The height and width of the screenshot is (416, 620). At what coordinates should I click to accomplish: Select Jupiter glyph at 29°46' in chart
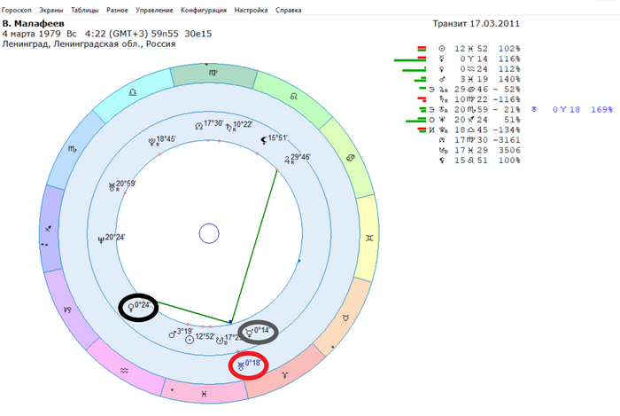(x=288, y=160)
